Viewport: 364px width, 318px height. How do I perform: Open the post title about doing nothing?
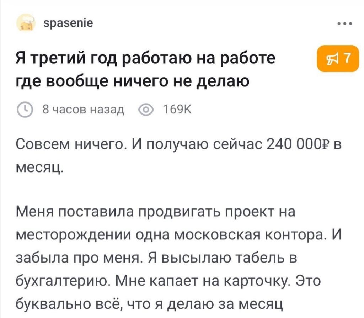145,69
